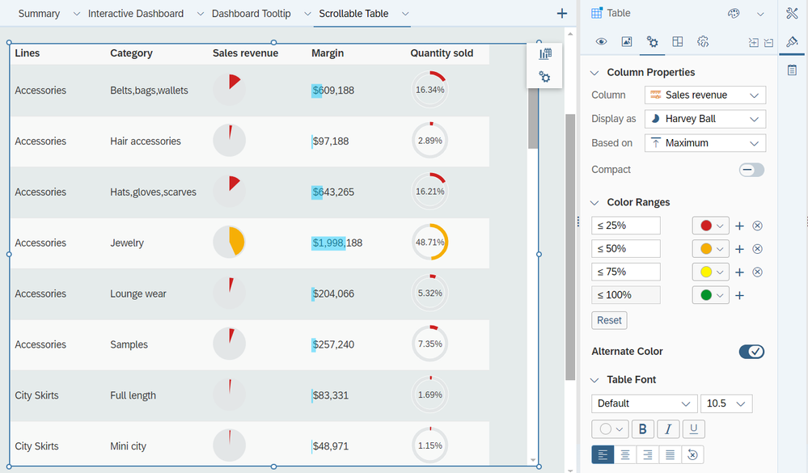Toggle italic table font
Screen dimensions: 808x473
tap(668, 429)
